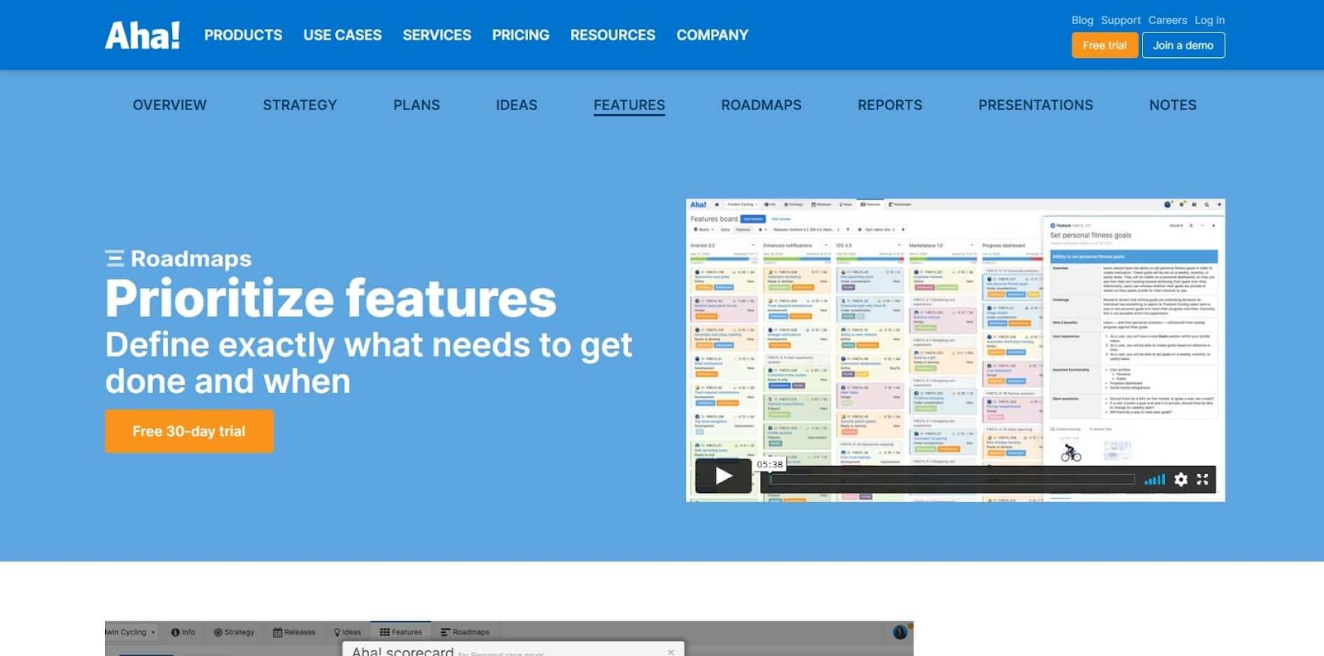Screen dimensions: 1324x656
Task: Switch to the STRATEGY tab
Action: coord(300,105)
